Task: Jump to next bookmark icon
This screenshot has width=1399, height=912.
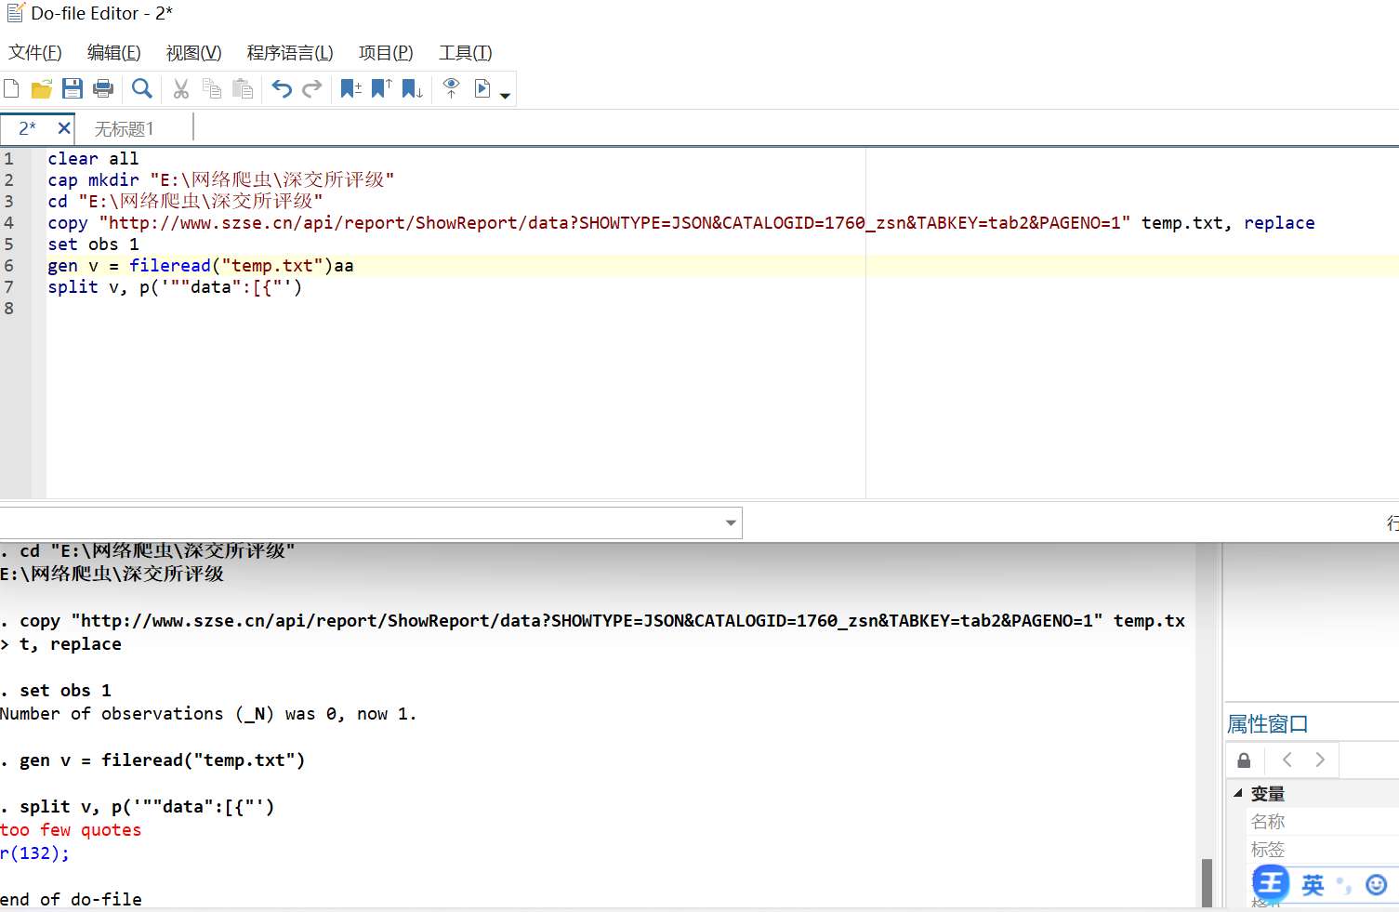Action: tap(412, 88)
